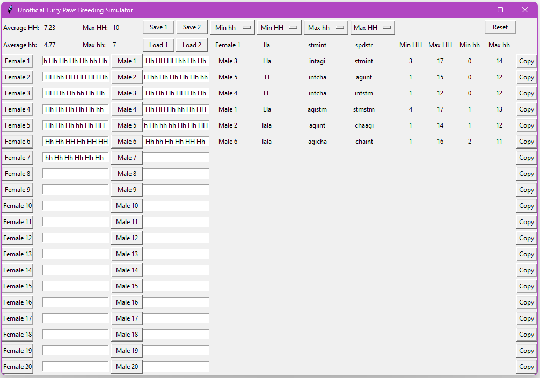Click the Max HH value 16 for Male 6
This screenshot has width=540, height=378.
click(x=440, y=142)
